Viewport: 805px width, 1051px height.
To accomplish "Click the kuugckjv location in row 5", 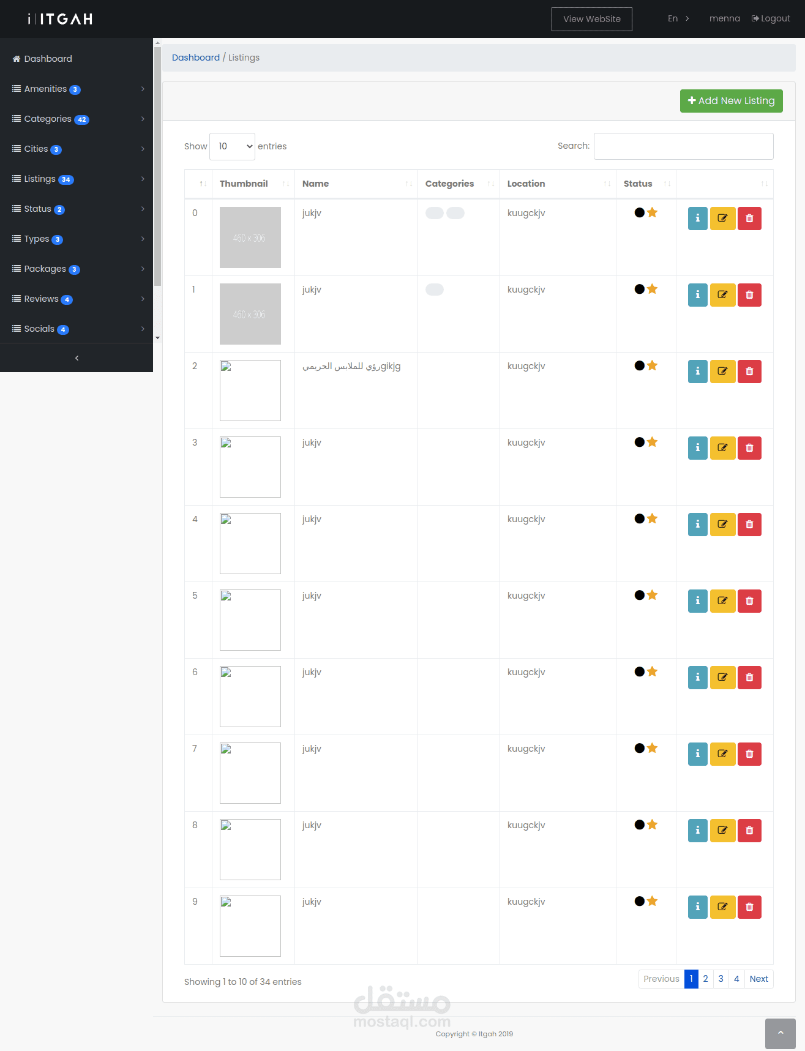I will tap(526, 596).
